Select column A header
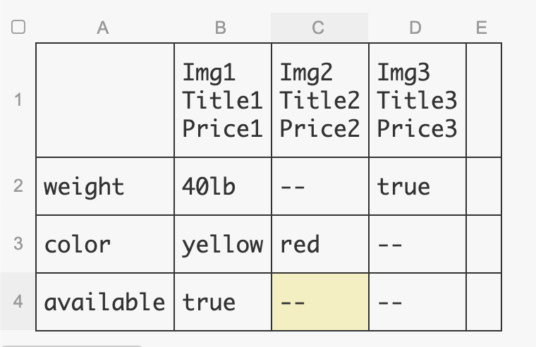This screenshot has height=347, width=536. [104, 28]
